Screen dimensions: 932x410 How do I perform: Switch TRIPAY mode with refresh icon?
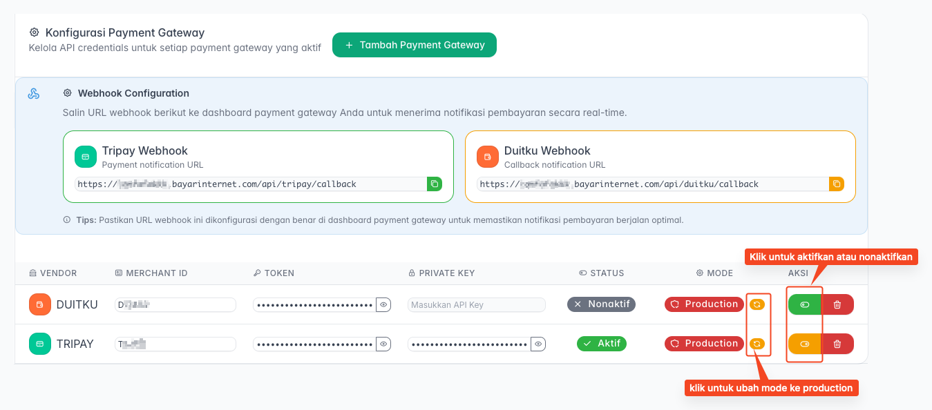click(757, 344)
